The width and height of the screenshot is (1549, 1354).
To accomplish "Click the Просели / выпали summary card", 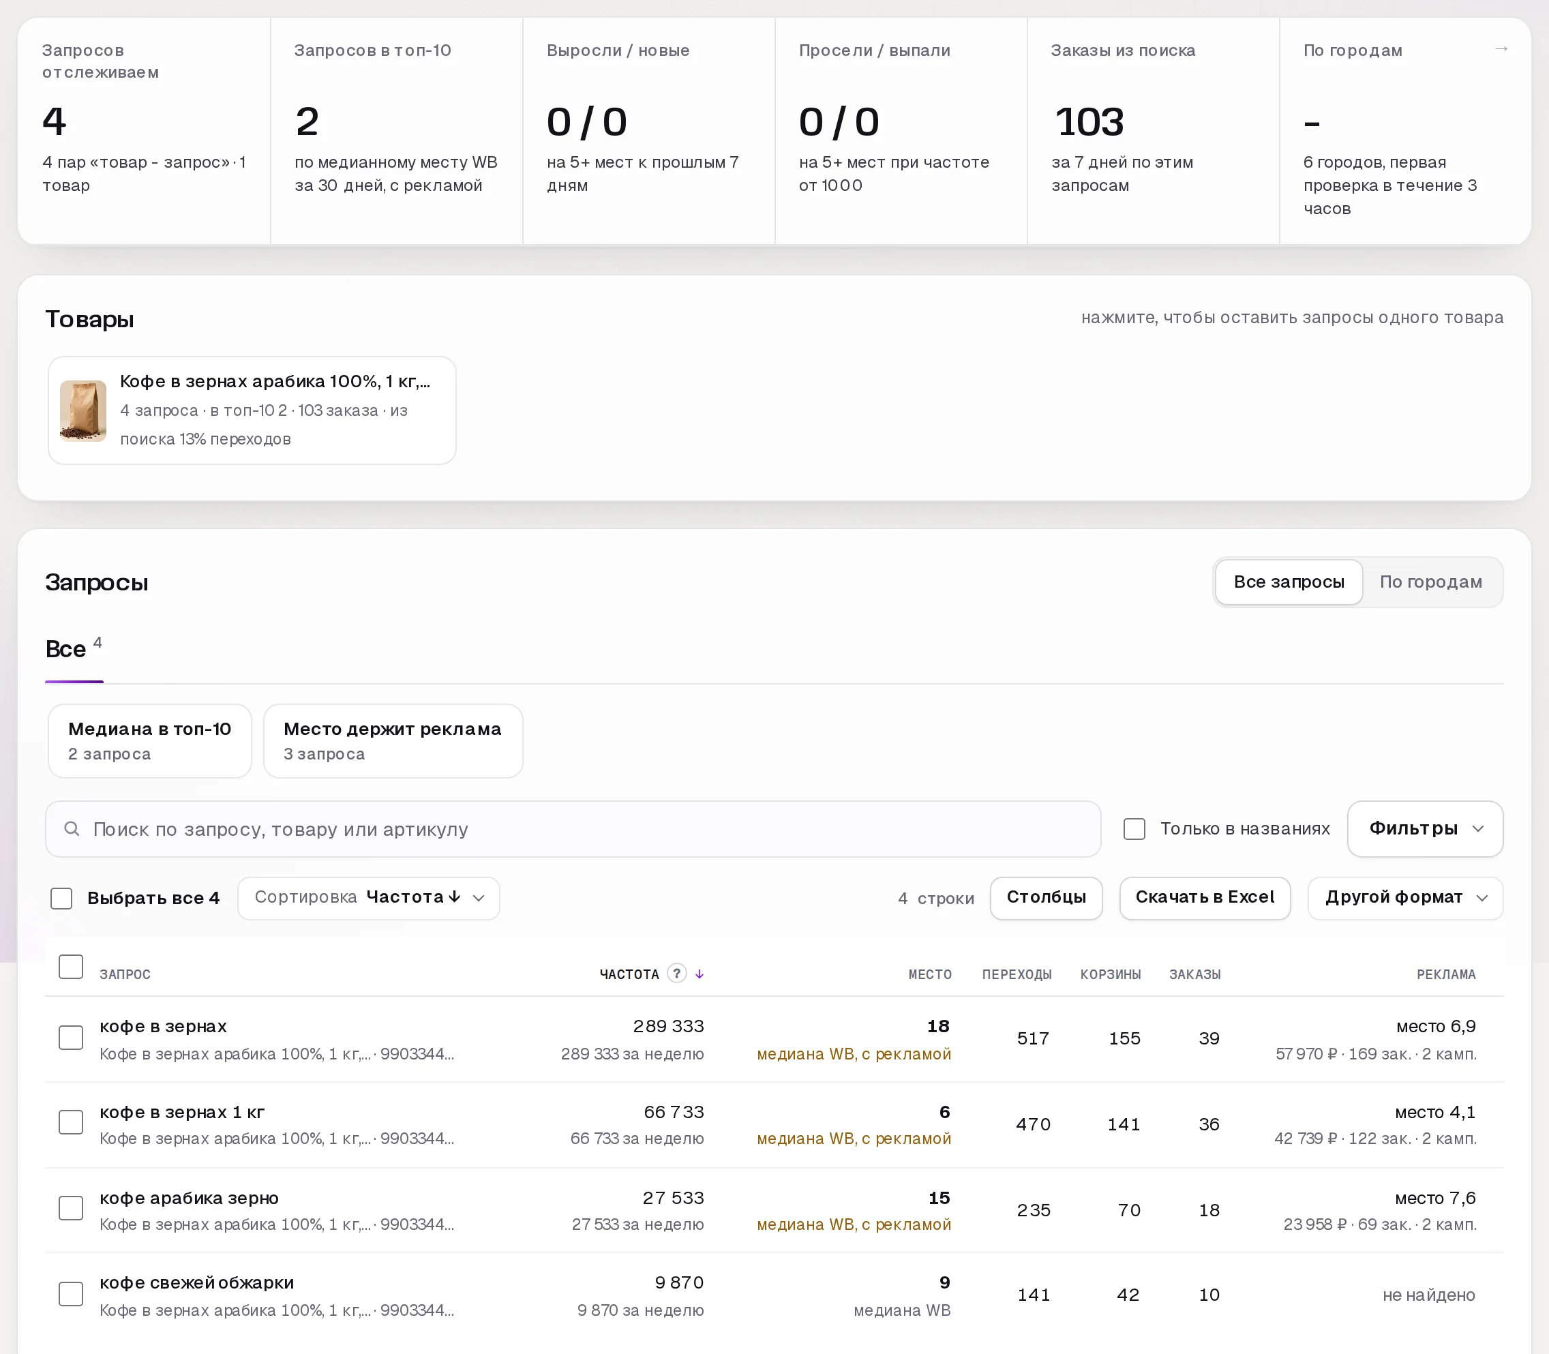I will pyautogui.click(x=901, y=131).
